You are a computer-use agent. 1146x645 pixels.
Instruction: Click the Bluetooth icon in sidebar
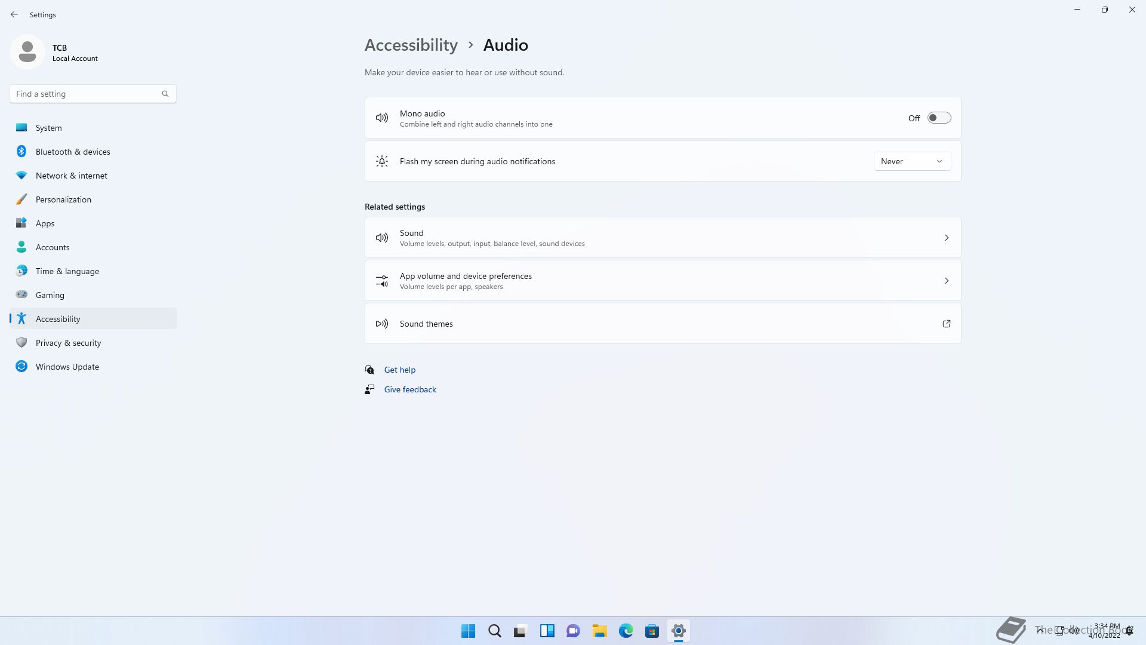click(21, 151)
